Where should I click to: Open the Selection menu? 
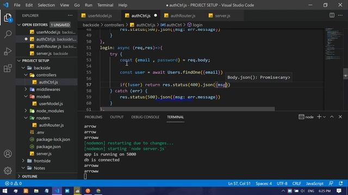pyautogui.click(x=46, y=5)
